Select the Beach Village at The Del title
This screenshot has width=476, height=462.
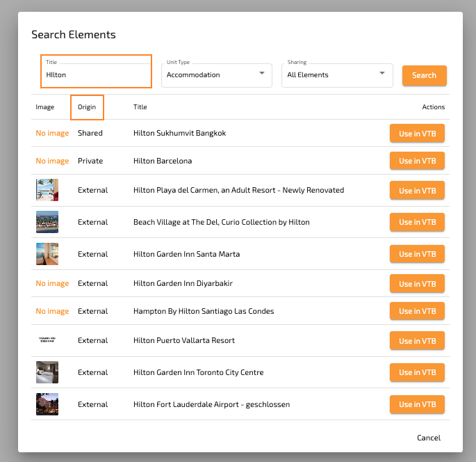[x=221, y=222]
